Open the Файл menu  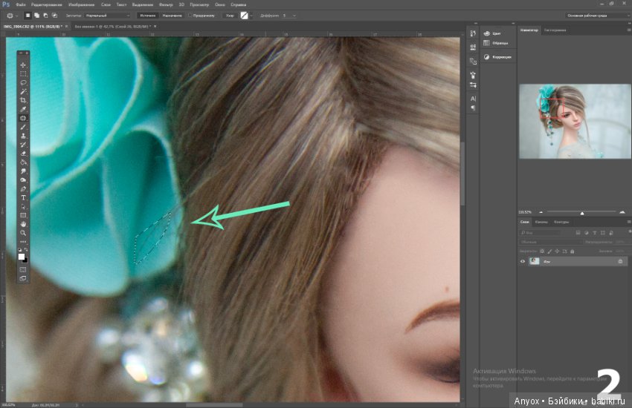[21, 5]
